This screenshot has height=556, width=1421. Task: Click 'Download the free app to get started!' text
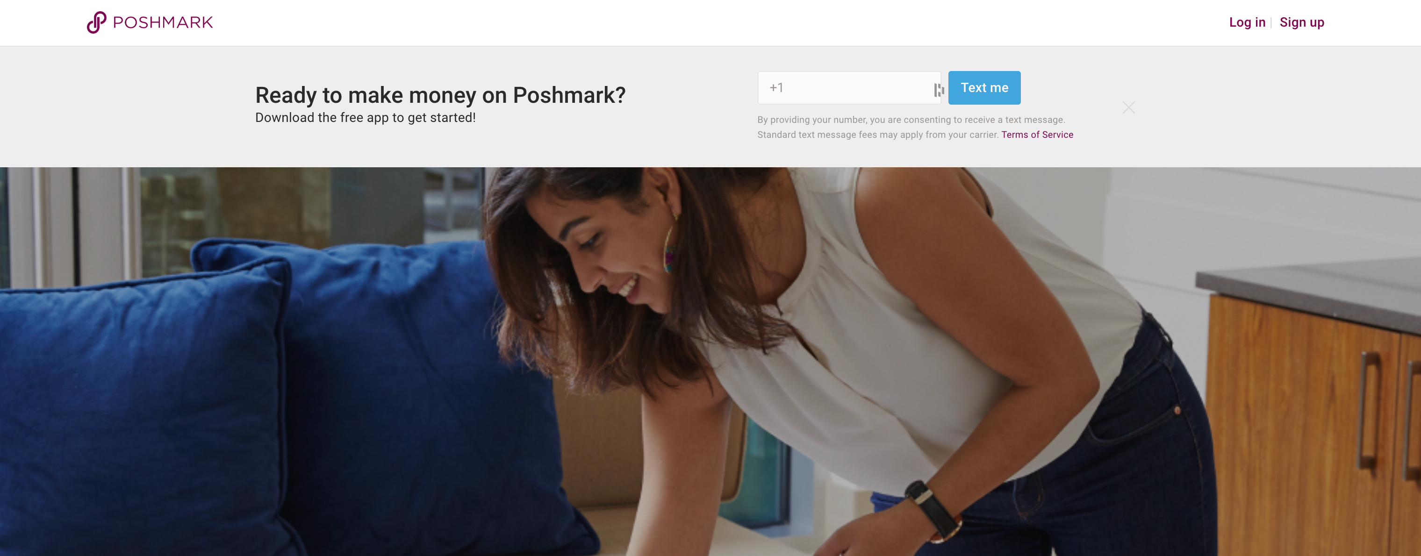click(365, 117)
